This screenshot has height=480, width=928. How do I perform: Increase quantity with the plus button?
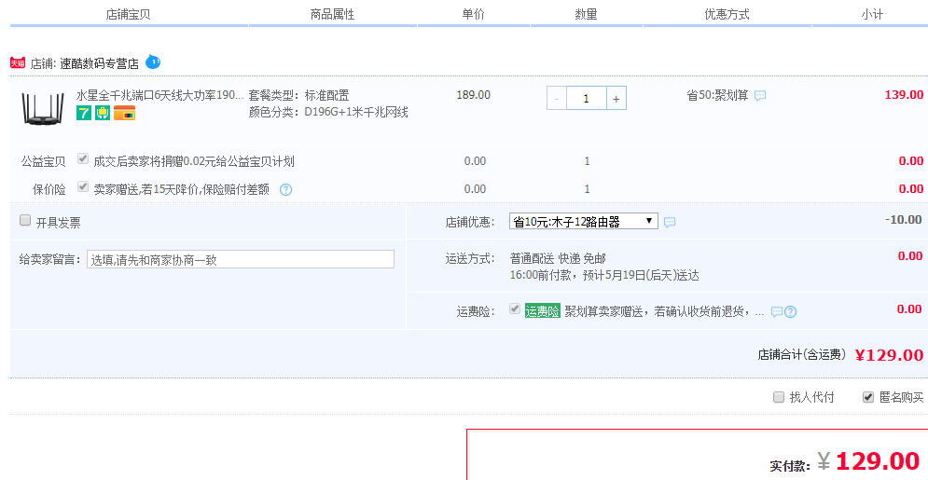(616, 99)
